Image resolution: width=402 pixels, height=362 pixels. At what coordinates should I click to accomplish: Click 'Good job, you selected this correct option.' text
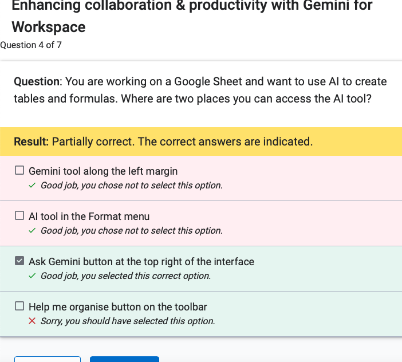pos(125,276)
